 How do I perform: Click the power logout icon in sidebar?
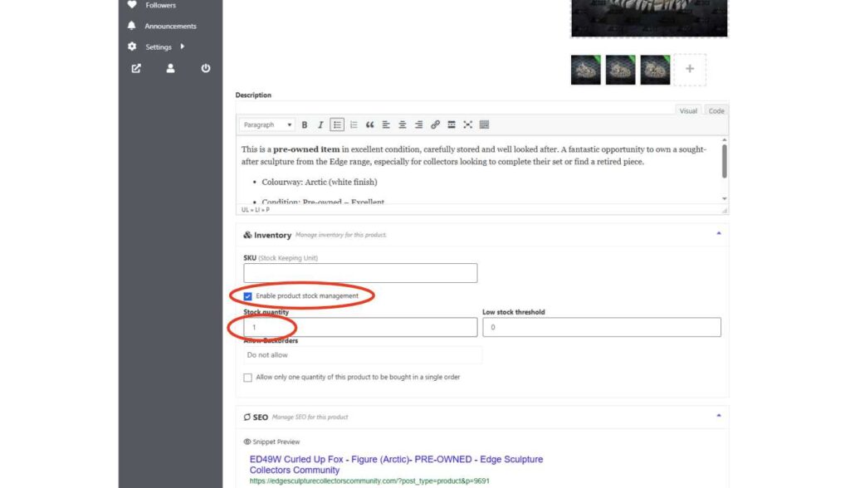point(206,69)
